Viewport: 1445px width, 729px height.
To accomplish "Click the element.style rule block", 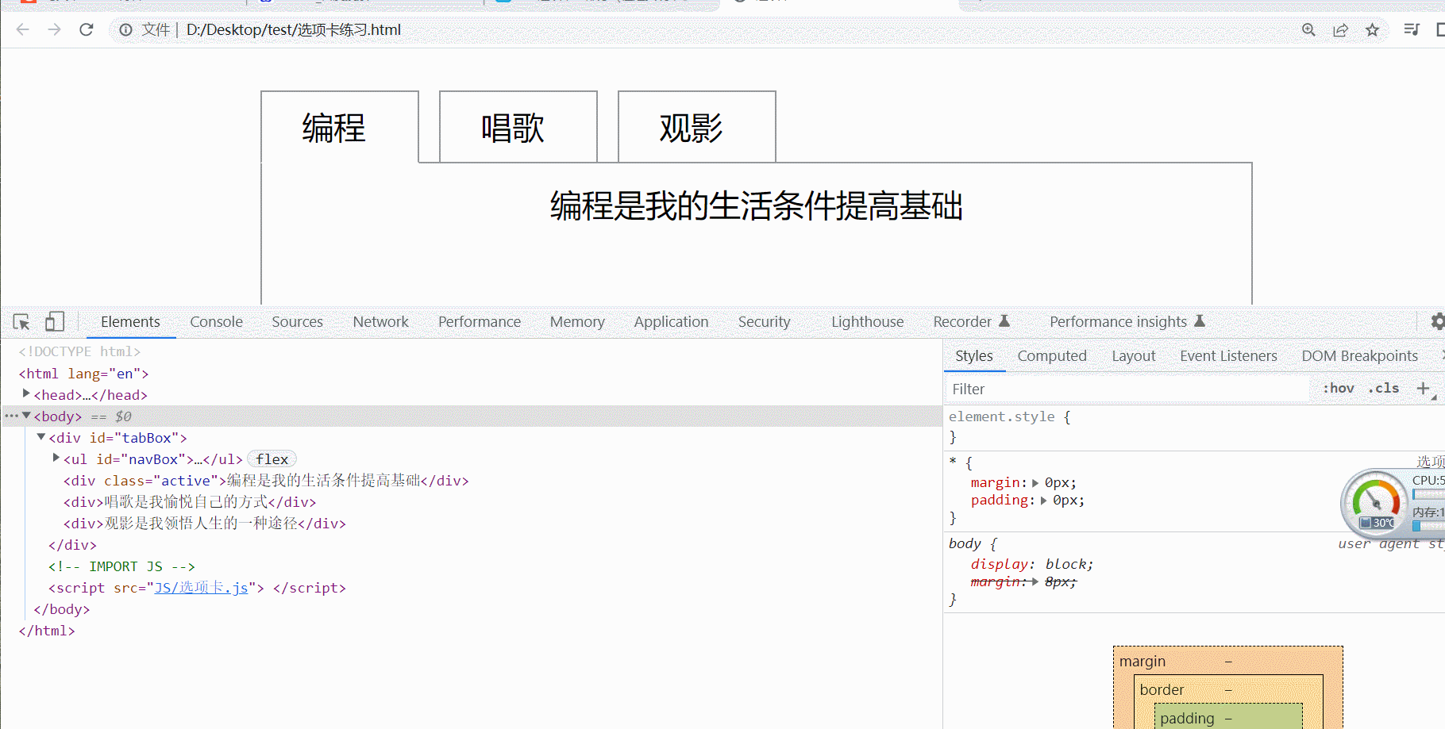I will [1193, 427].
